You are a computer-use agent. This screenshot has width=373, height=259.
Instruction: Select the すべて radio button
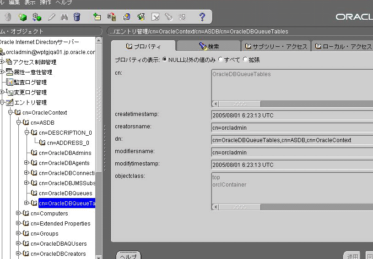click(220, 59)
